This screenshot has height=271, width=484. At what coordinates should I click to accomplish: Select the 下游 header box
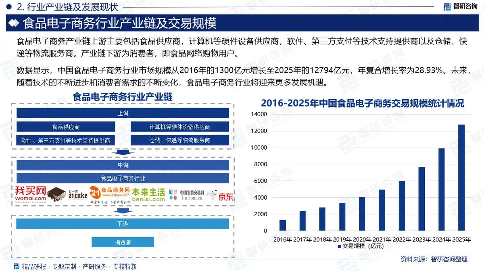(123, 223)
